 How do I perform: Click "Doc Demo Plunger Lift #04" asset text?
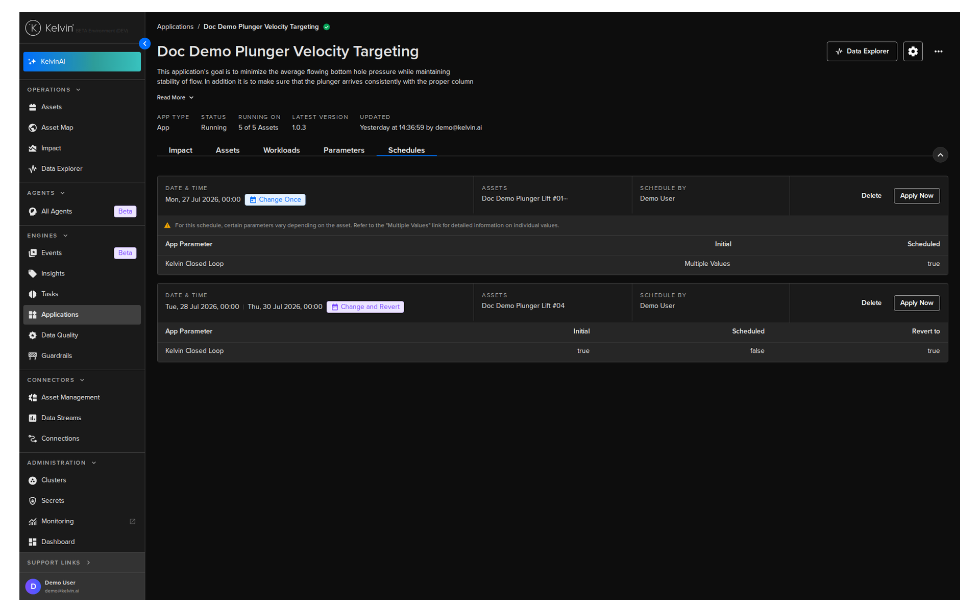(x=523, y=306)
